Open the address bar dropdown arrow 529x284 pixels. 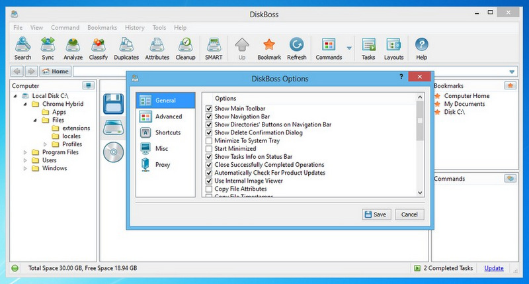tap(512, 71)
